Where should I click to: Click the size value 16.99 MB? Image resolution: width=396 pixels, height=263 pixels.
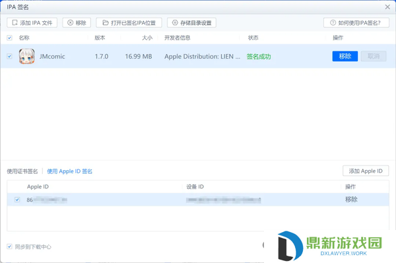pyautogui.click(x=139, y=56)
